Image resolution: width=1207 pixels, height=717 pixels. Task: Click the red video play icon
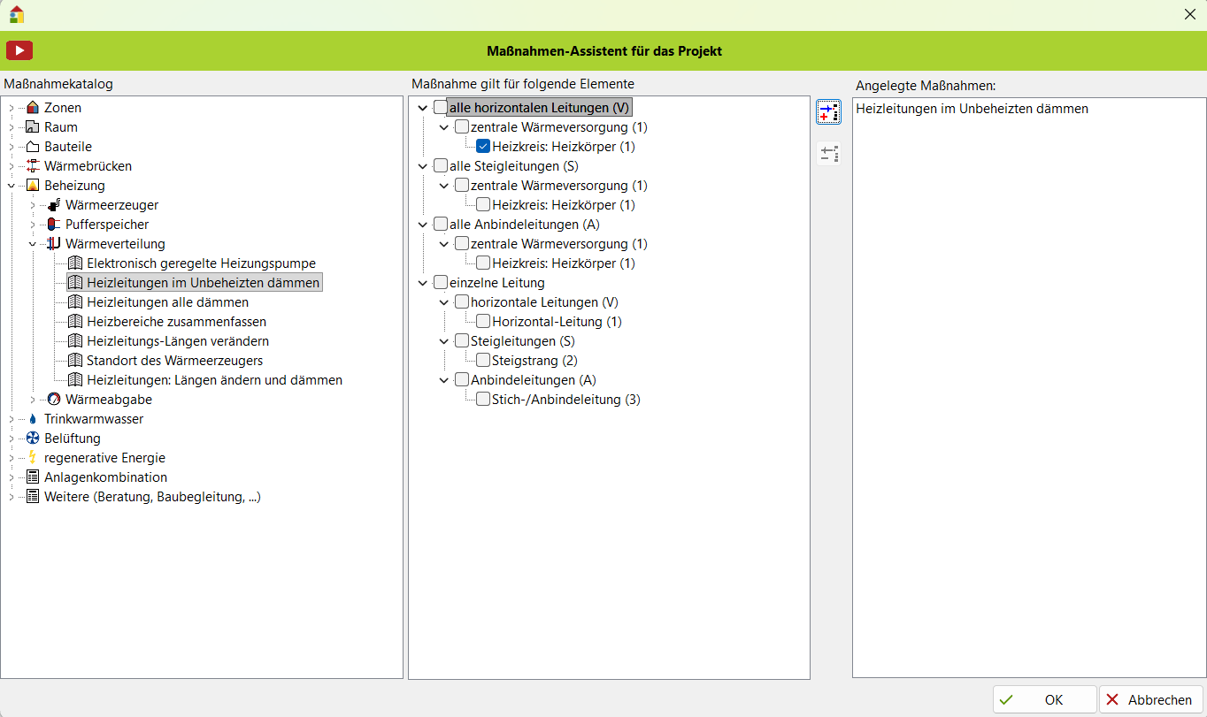pyautogui.click(x=19, y=51)
